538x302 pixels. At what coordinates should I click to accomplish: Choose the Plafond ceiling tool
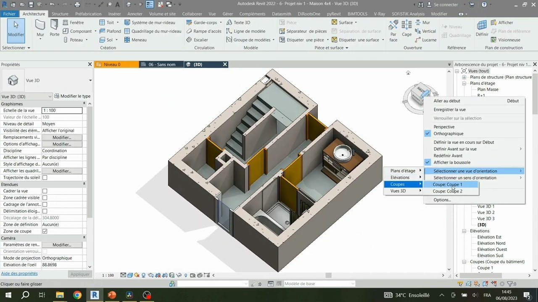point(110,31)
